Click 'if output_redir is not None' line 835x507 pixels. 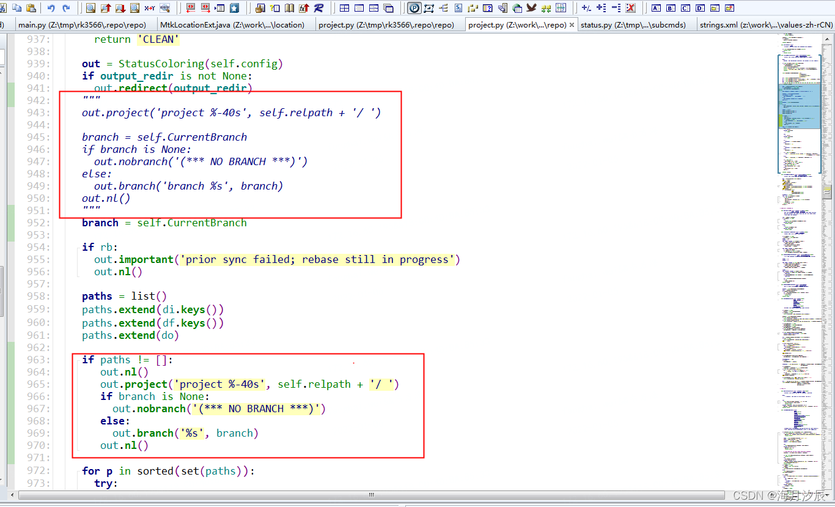(167, 76)
